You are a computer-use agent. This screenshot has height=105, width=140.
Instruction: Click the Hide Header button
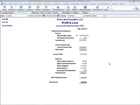point(66,13)
